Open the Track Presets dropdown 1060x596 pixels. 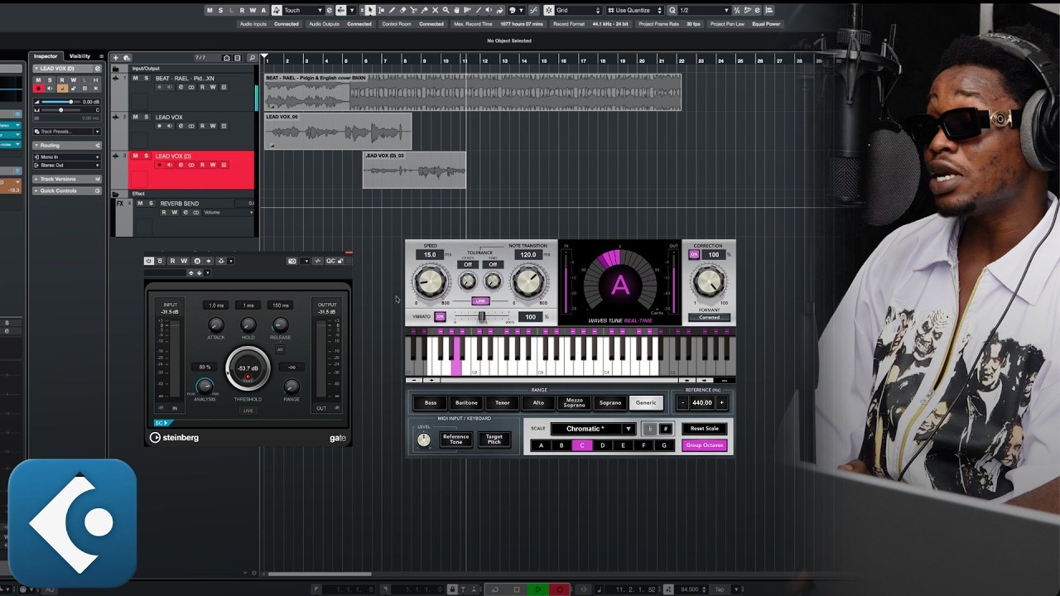click(97, 132)
